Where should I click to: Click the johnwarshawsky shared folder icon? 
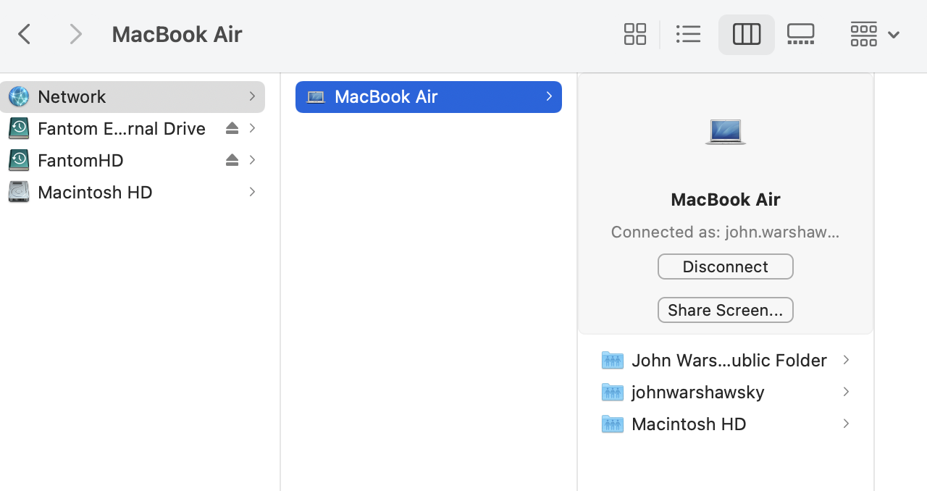click(613, 392)
